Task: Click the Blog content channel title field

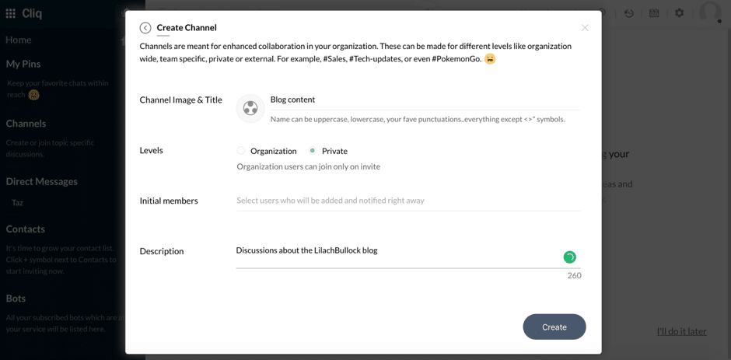Action: pyautogui.click(x=425, y=100)
